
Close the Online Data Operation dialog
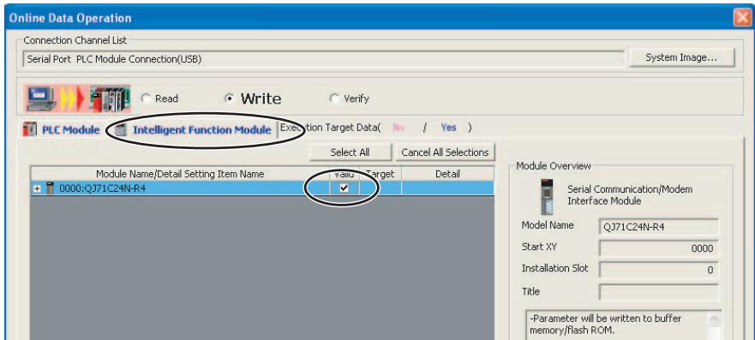click(x=743, y=18)
